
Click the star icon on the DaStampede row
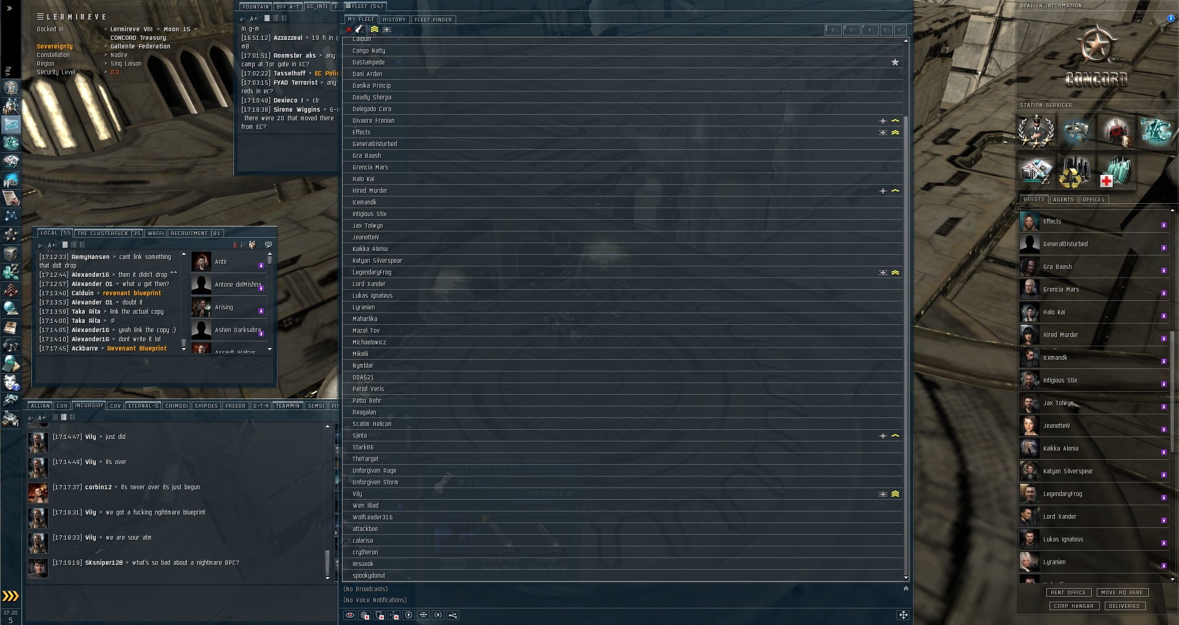click(895, 62)
